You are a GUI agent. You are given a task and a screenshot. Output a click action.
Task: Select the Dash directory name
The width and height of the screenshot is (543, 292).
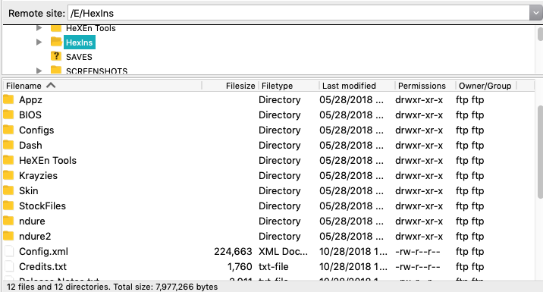(x=30, y=146)
